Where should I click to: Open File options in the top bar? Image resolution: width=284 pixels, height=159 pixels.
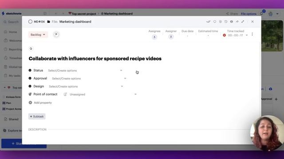(248, 14)
